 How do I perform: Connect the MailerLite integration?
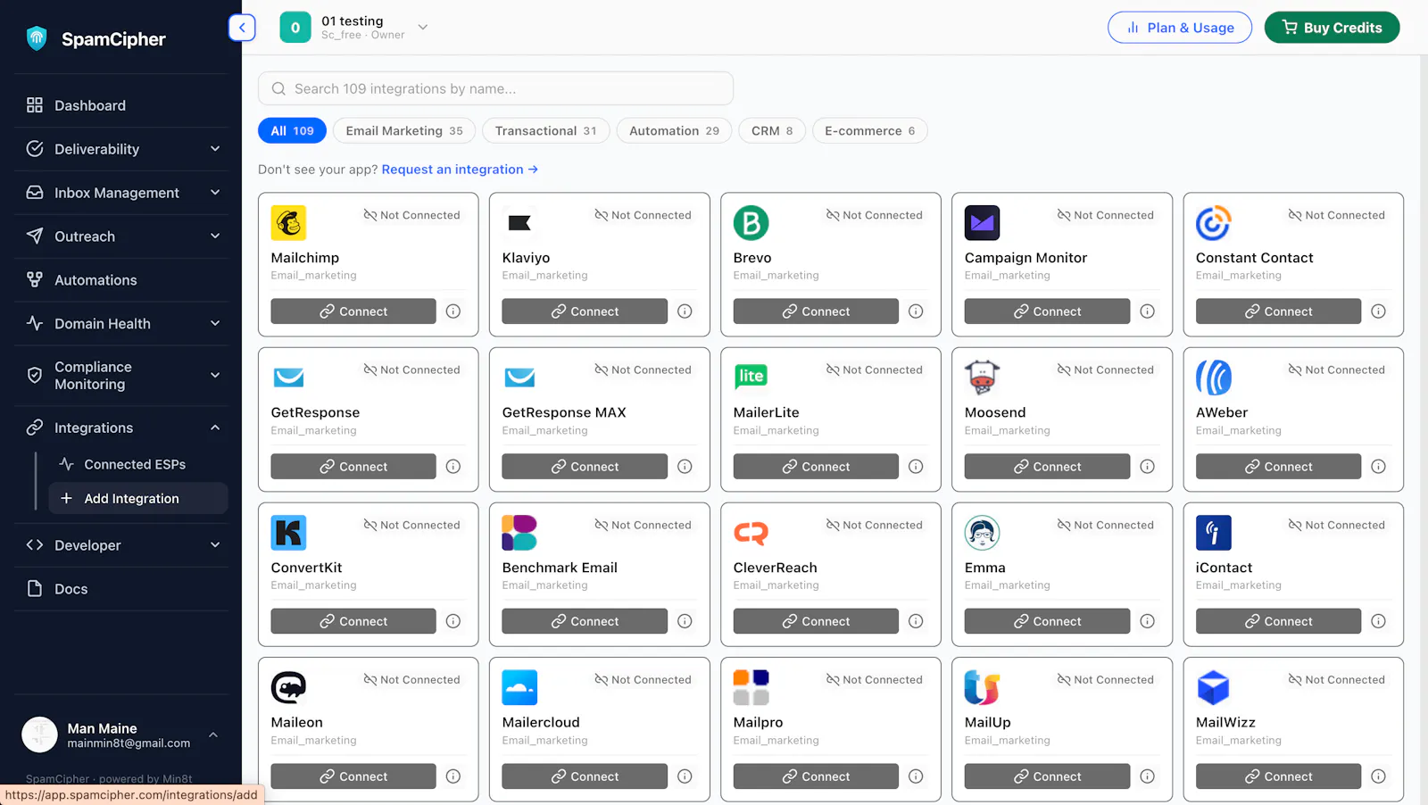coord(816,467)
